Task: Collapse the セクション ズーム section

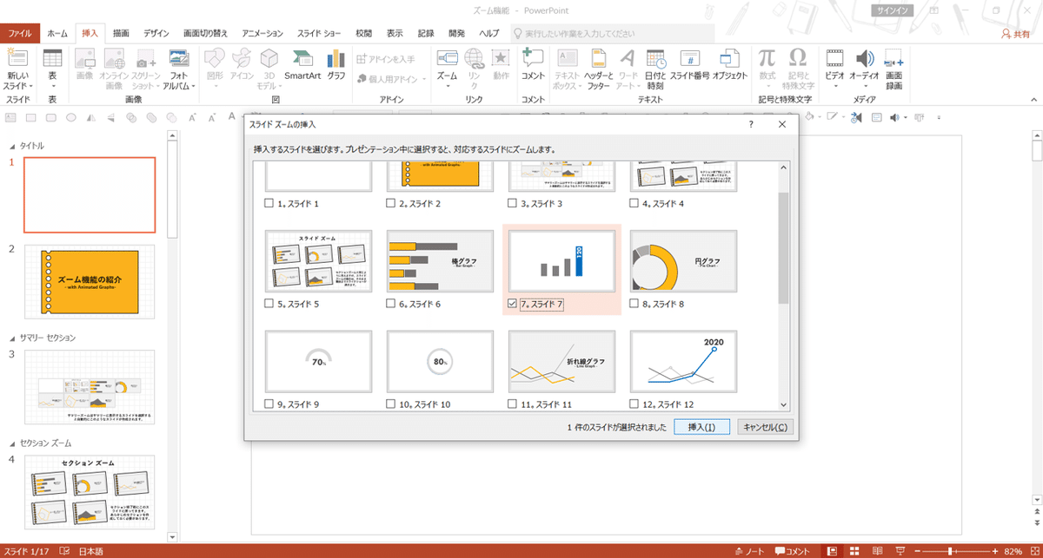Action: point(11,443)
